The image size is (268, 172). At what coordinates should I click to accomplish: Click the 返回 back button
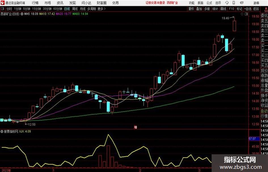256,9
